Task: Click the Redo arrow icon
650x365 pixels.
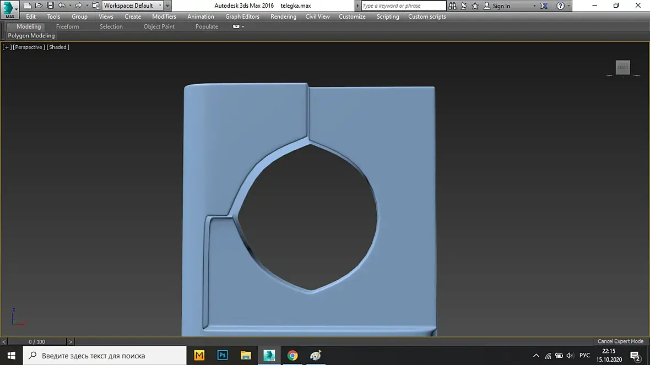Action: pos(78,6)
